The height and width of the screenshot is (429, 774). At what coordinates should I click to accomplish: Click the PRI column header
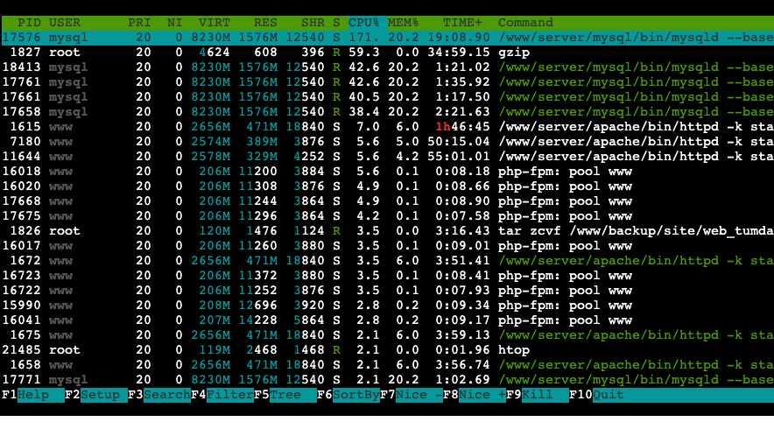pyautogui.click(x=139, y=23)
